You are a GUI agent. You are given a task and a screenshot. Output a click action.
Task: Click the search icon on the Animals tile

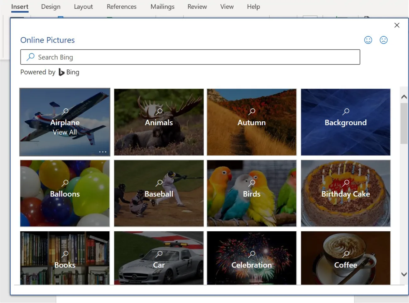pyautogui.click(x=159, y=111)
